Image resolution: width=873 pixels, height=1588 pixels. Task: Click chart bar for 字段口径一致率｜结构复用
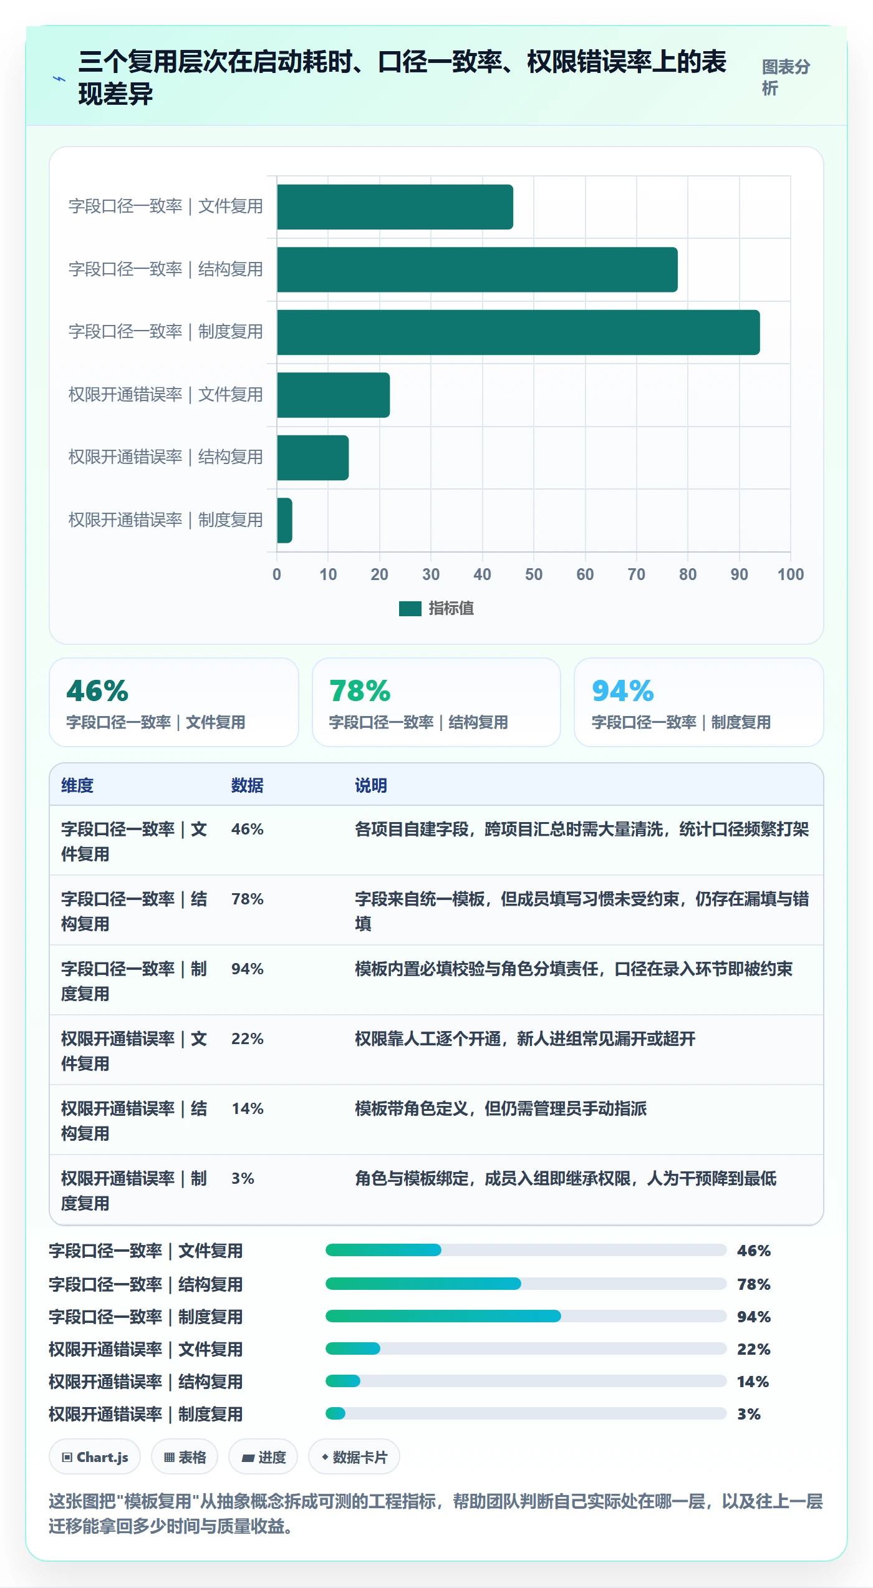click(x=477, y=269)
